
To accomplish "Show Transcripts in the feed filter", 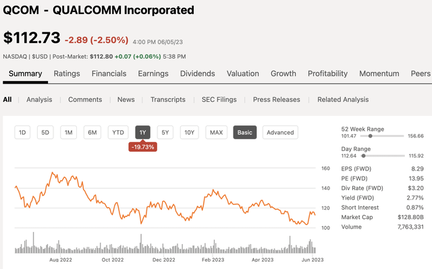I will point(168,99).
